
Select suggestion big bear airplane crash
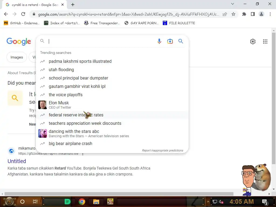click(x=112, y=143)
